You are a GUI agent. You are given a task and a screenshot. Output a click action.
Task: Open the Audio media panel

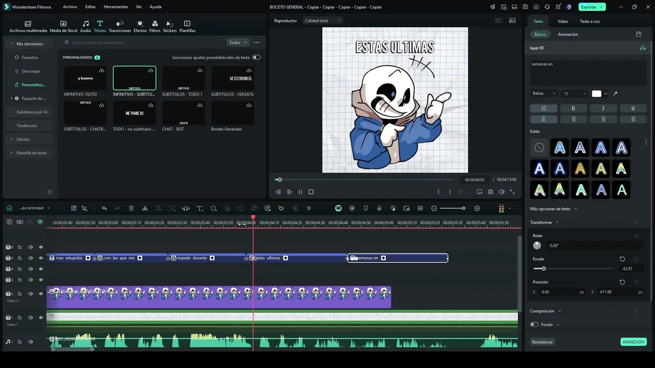[x=85, y=27]
